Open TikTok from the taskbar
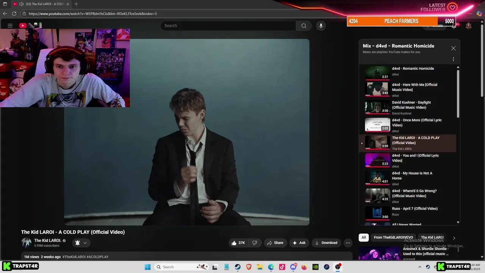The image size is (485, 273). click(x=282, y=267)
